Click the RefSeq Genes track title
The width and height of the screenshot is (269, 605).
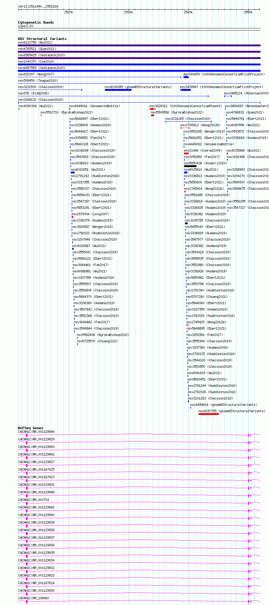click(x=31, y=428)
